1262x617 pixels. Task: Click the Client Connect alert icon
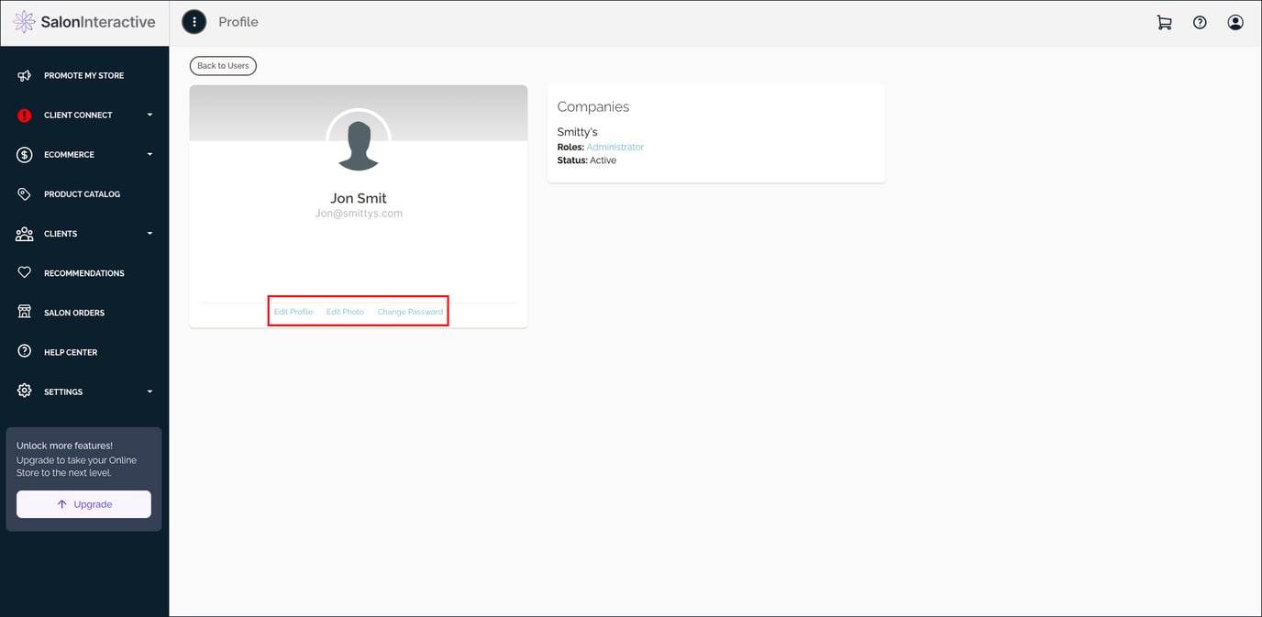coord(24,115)
